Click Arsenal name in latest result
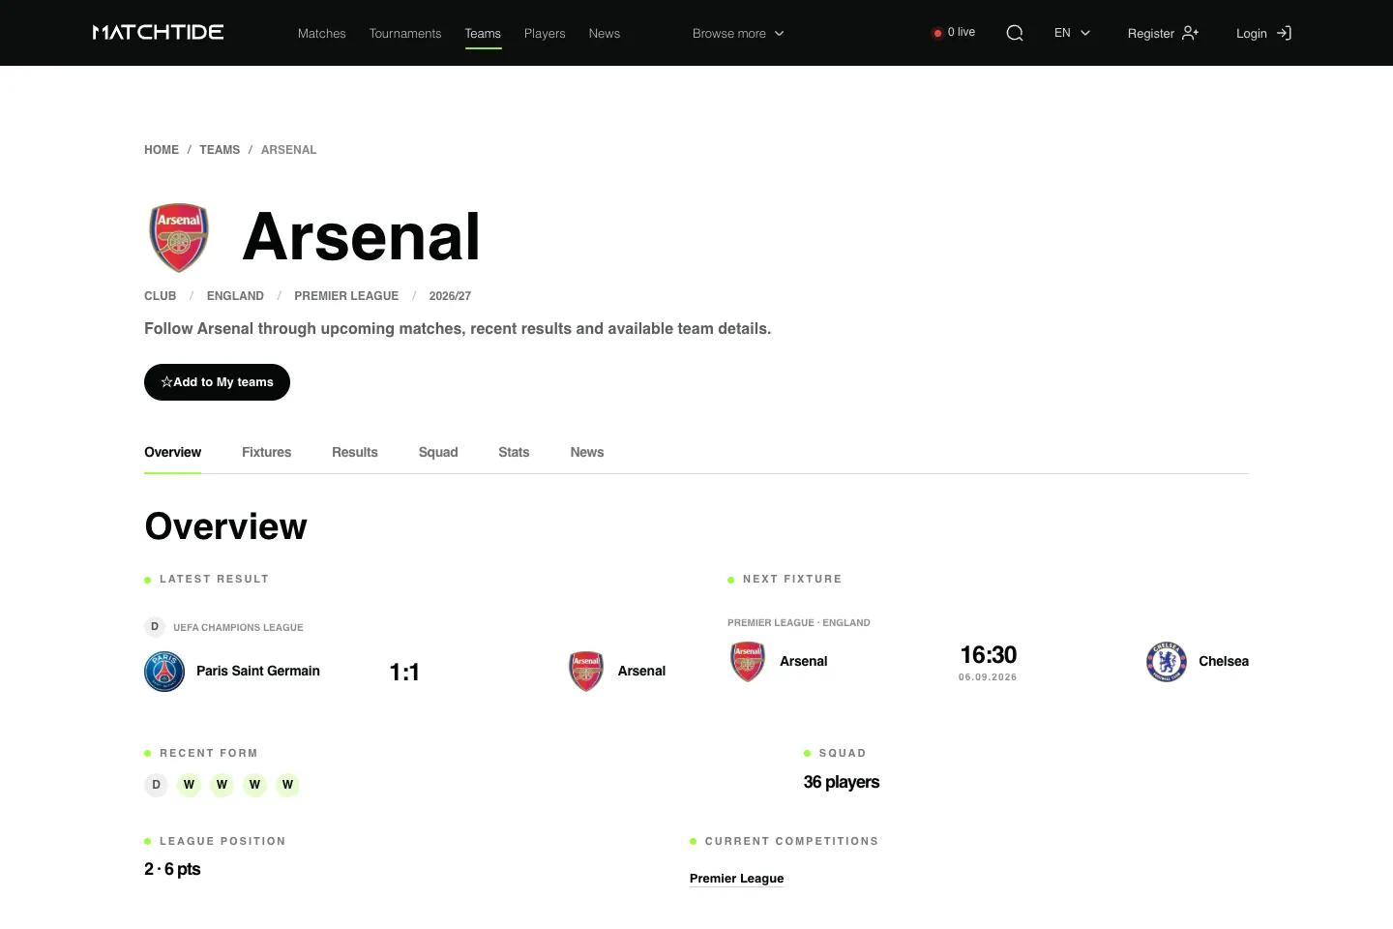 tap(642, 671)
